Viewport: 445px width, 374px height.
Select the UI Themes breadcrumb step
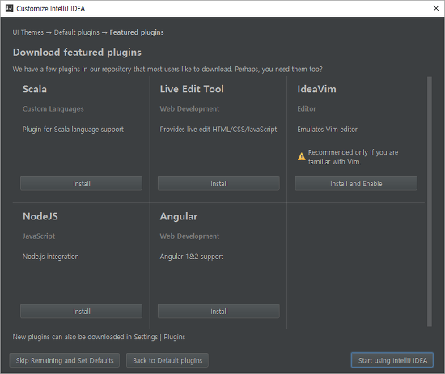28,32
